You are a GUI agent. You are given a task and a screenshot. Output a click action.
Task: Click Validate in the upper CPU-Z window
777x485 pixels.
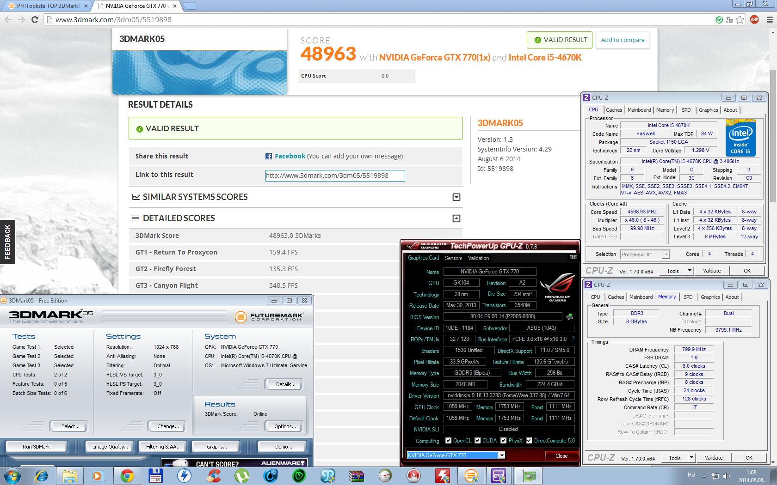[x=712, y=271]
